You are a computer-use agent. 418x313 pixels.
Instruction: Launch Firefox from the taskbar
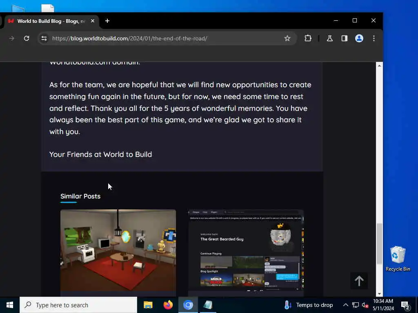pyautogui.click(x=168, y=305)
